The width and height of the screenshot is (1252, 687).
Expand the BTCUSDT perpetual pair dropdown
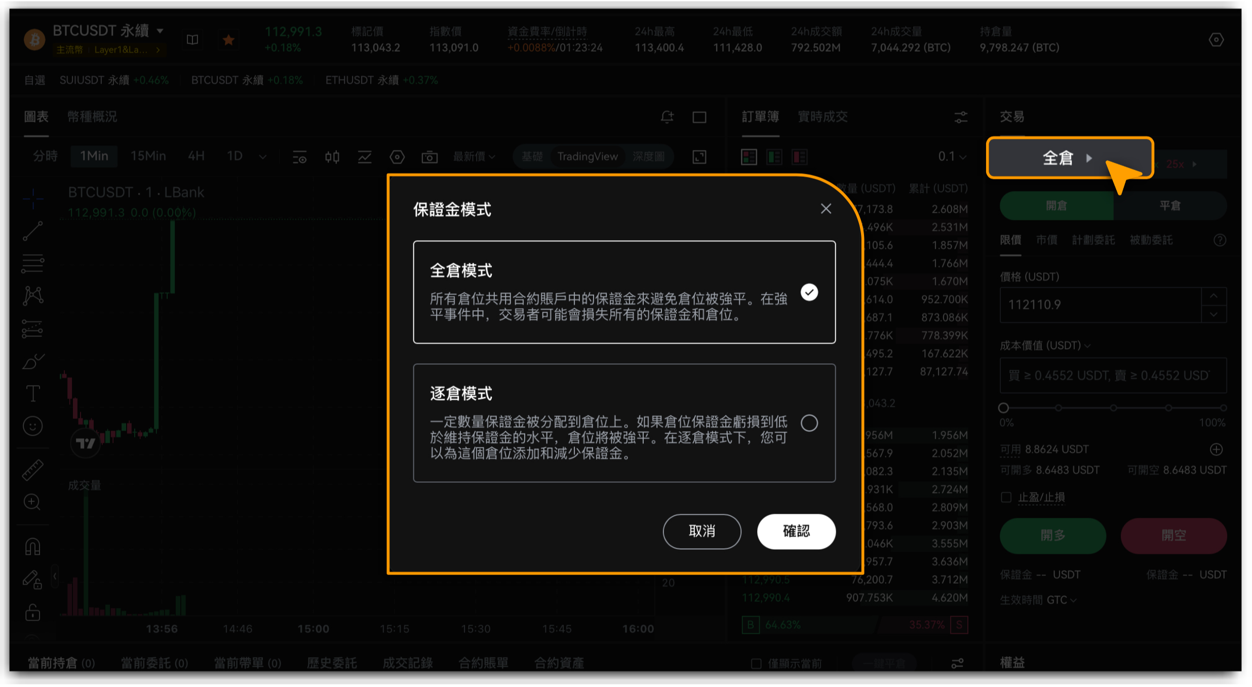(160, 31)
